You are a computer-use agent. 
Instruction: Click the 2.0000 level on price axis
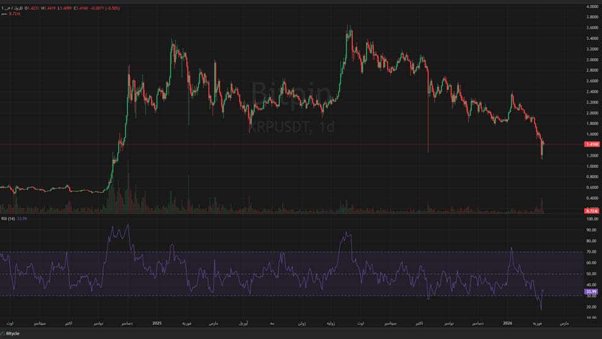click(x=592, y=113)
